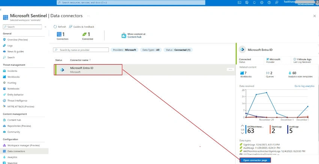Open the help question mark icon
The width and height of the screenshot is (319, 164).
[x=269, y=3]
